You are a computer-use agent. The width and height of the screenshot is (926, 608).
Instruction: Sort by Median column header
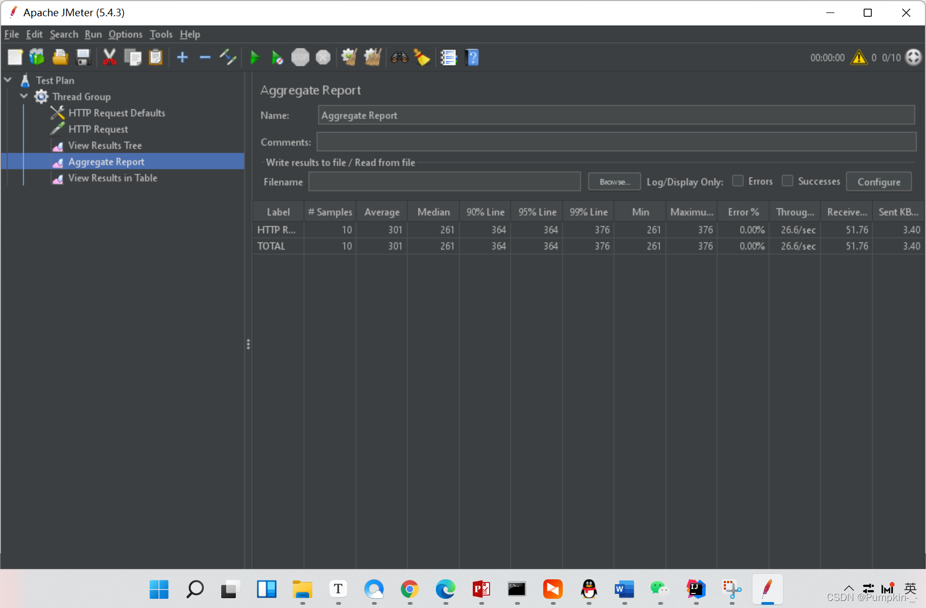(433, 212)
